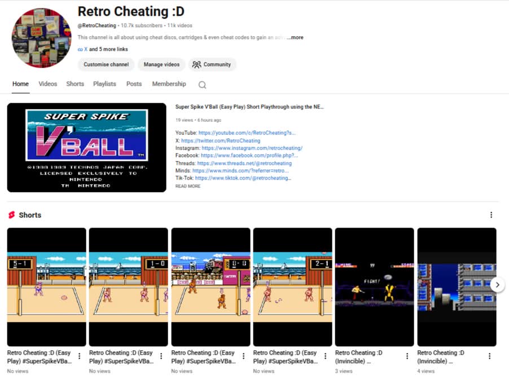Open the YouTube link in the description

click(247, 133)
